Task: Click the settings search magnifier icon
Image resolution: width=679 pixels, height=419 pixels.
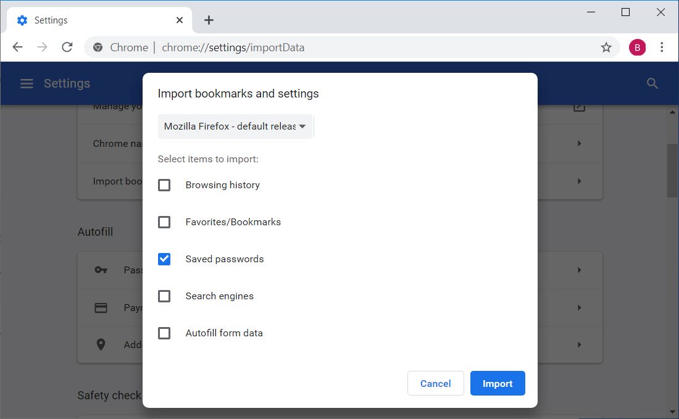Action: coord(652,83)
